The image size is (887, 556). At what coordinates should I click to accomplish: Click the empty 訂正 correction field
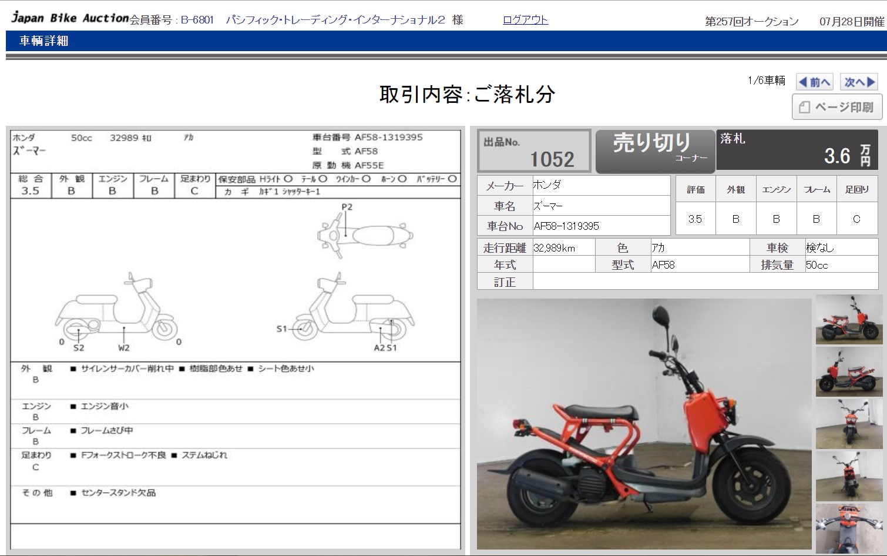coord(705,282)
